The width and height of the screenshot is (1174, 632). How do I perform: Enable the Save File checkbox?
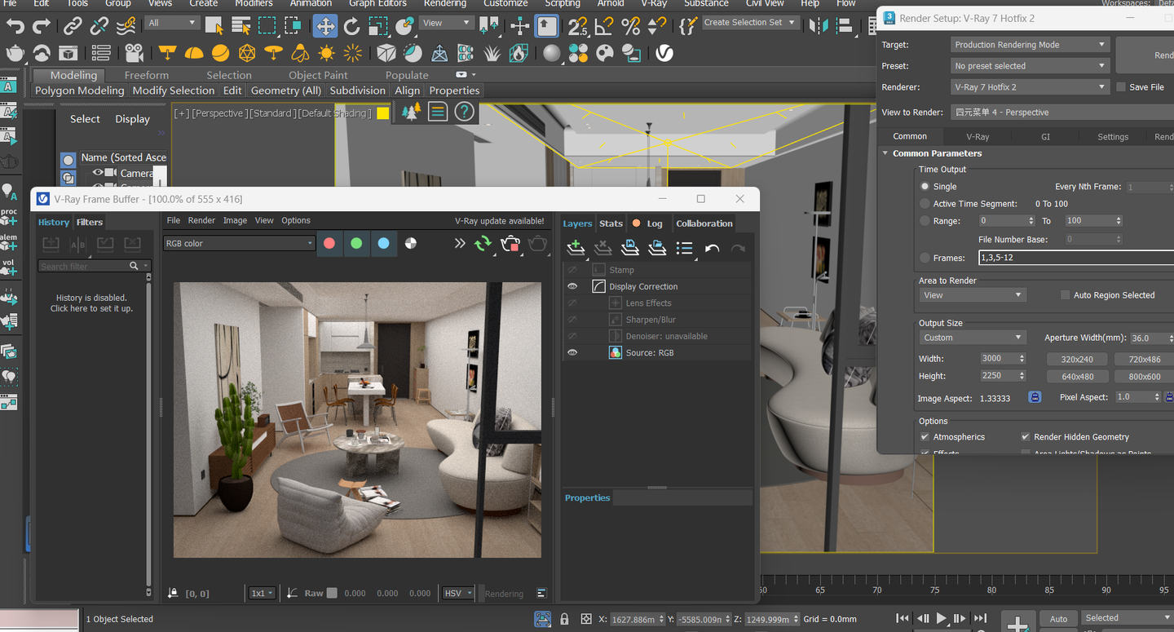[1121, 87]
